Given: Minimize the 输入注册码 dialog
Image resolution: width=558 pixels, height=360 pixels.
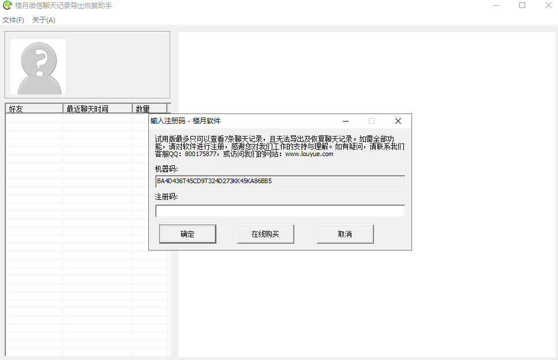Looking at the screenshot, I should tap(346, 121).
